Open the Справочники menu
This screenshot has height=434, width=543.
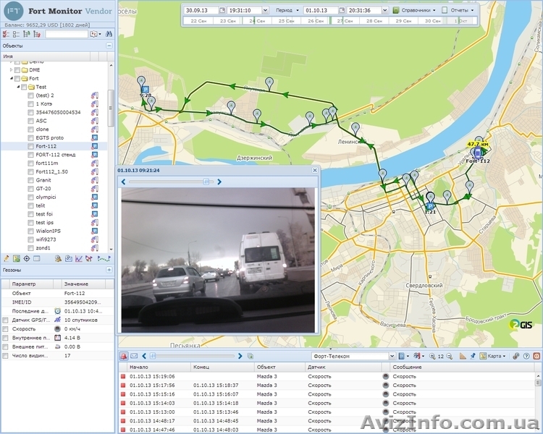coord(414,10)
